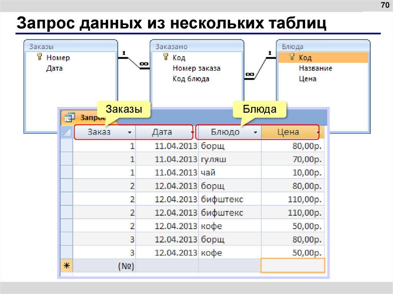This screenshot has height=294, width=393.
Task: Click the yellow Блюда callout label
Action: (x=260, y=109)
